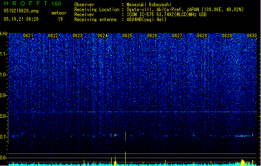Click the 0626 time marker
The width and height of the screenshot is (261, 166).
tap(152, 36)
